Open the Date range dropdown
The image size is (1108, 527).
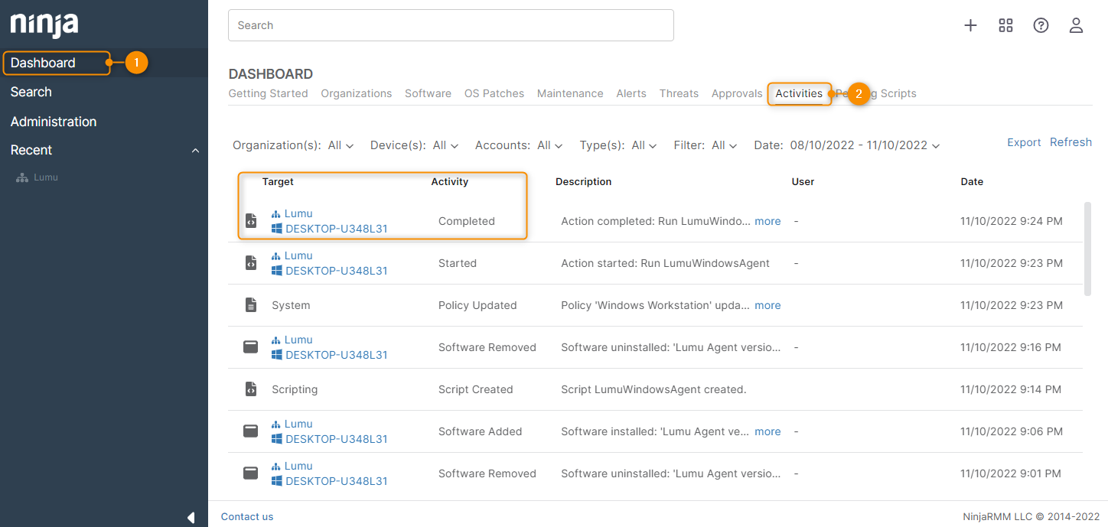[x=865, y=145]
